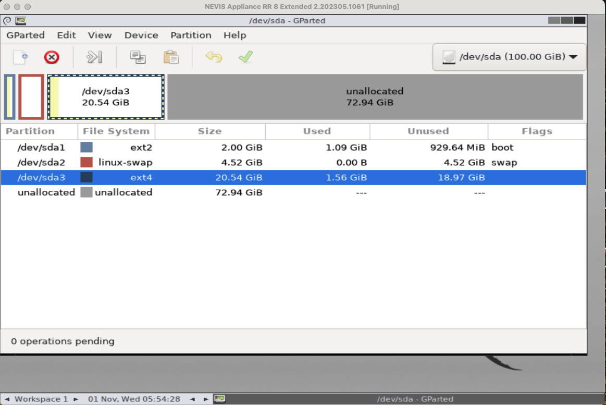Click the Copy partition toolbar icon
Screen dimensions: 606x405
(138, 57)
